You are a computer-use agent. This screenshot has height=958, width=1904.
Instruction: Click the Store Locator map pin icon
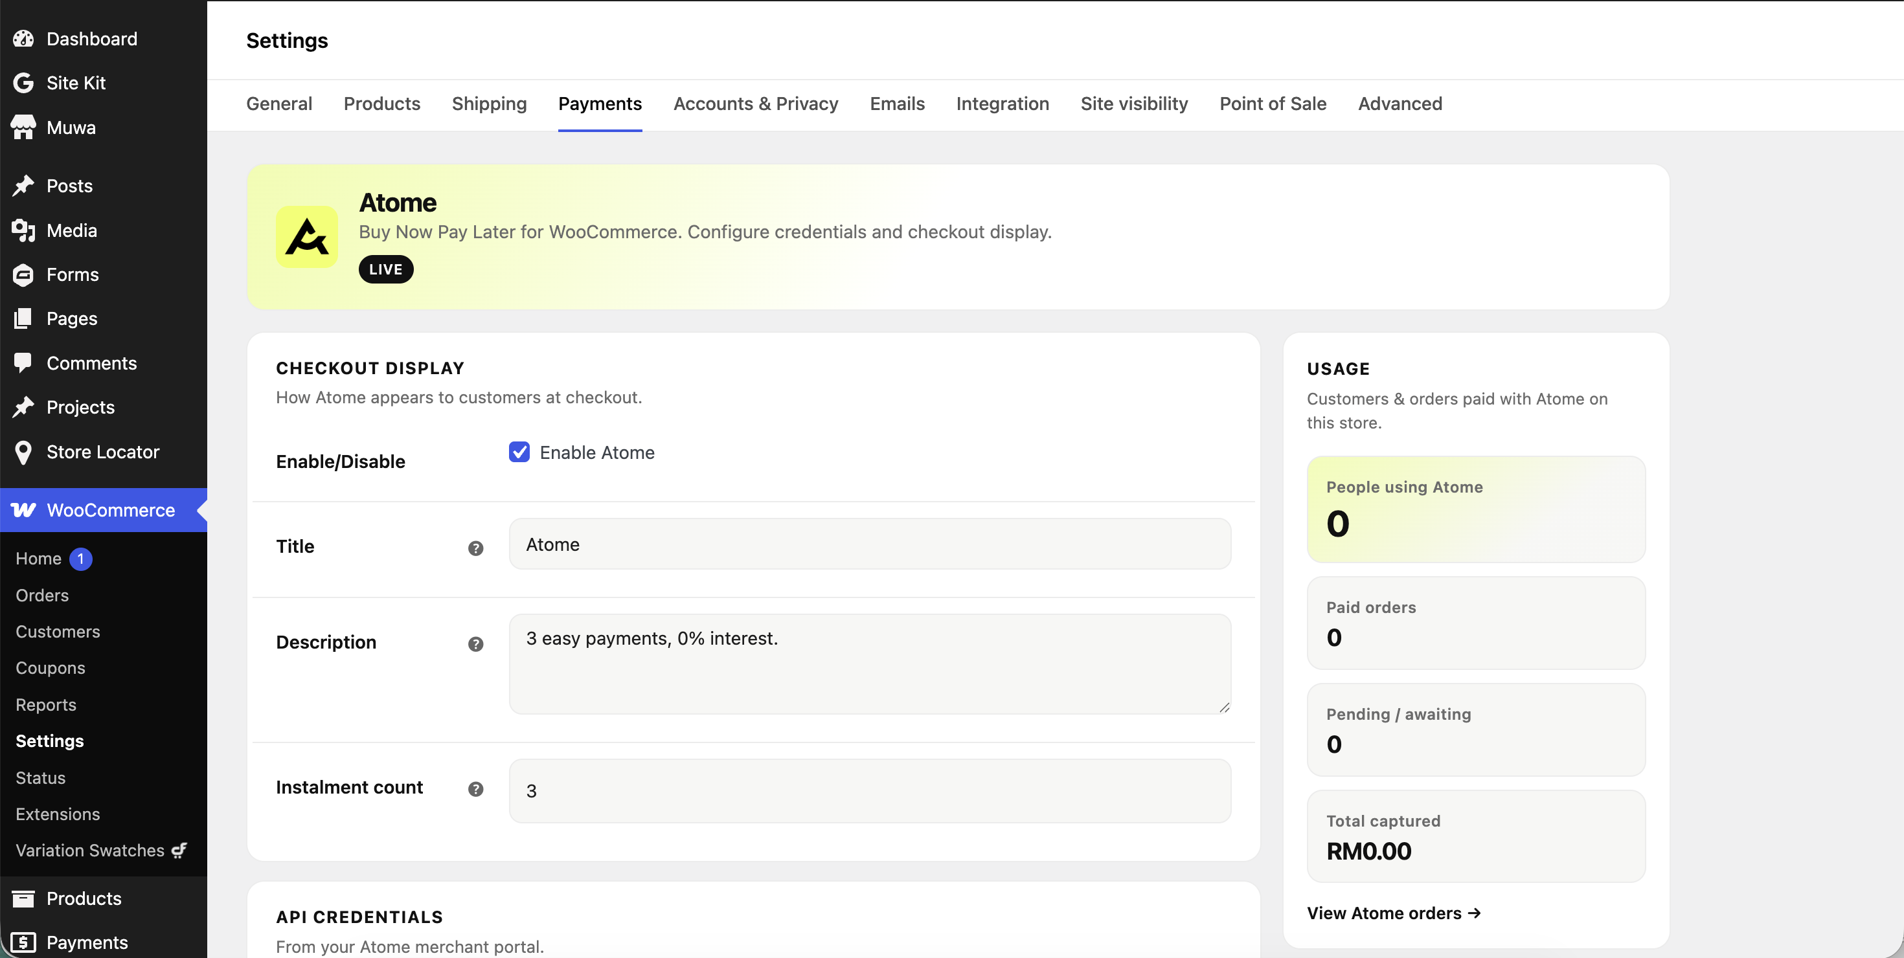[x=24, y=452]
